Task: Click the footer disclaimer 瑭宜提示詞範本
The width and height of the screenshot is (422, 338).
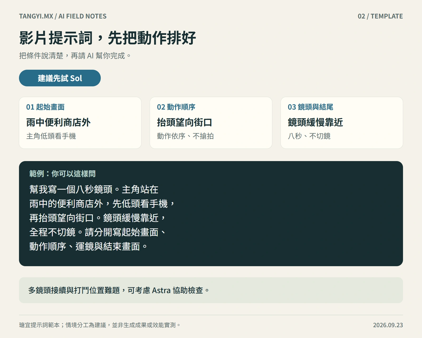Action: point(100,325)
